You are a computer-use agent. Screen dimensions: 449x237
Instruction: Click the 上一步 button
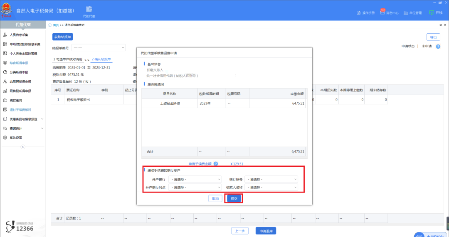[x=240, y=231]
